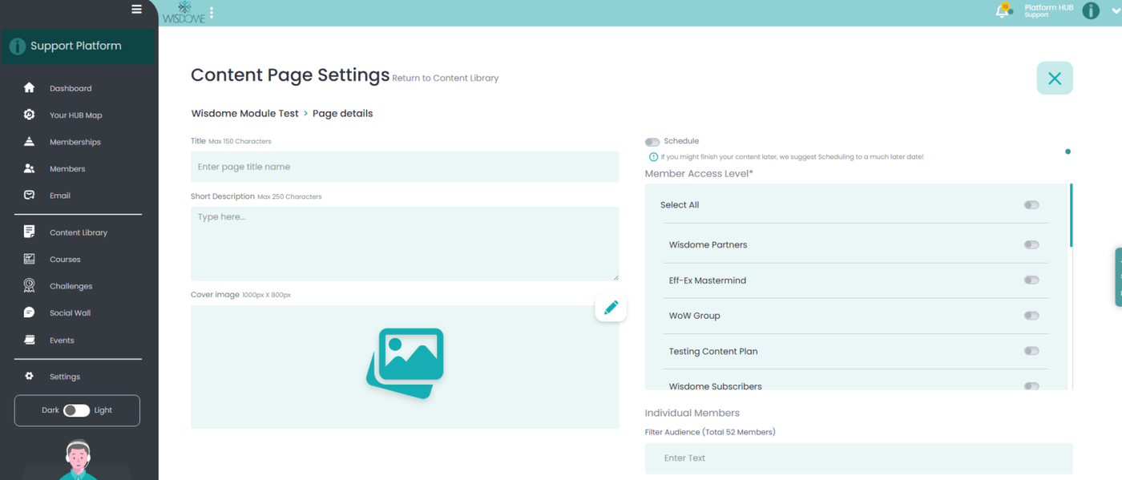Go to Social Wall

70,313
